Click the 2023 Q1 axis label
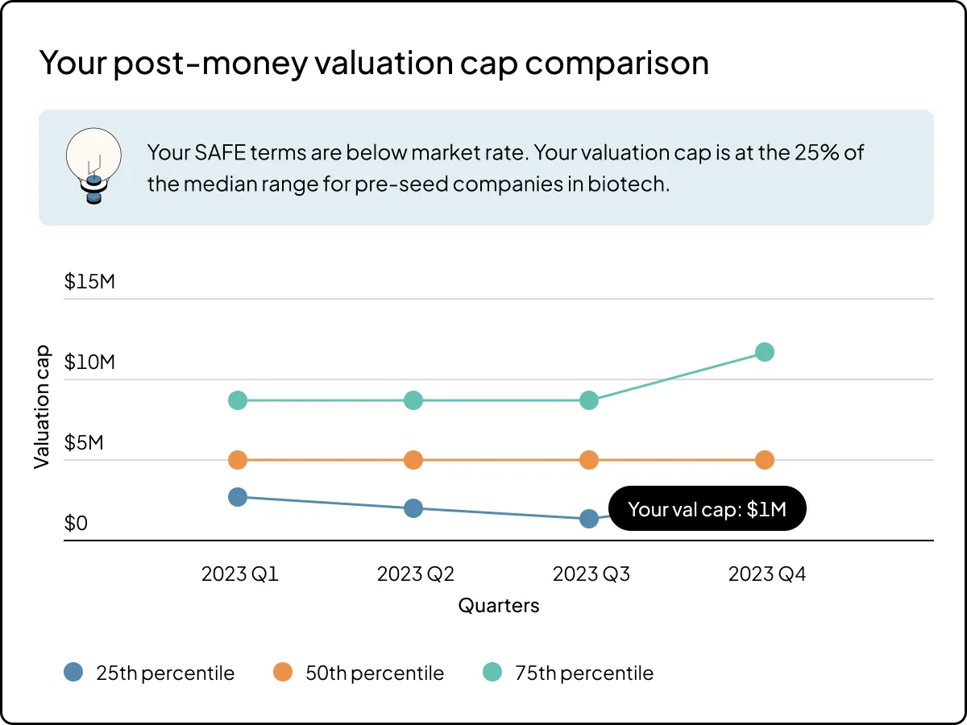 point(239,574)
